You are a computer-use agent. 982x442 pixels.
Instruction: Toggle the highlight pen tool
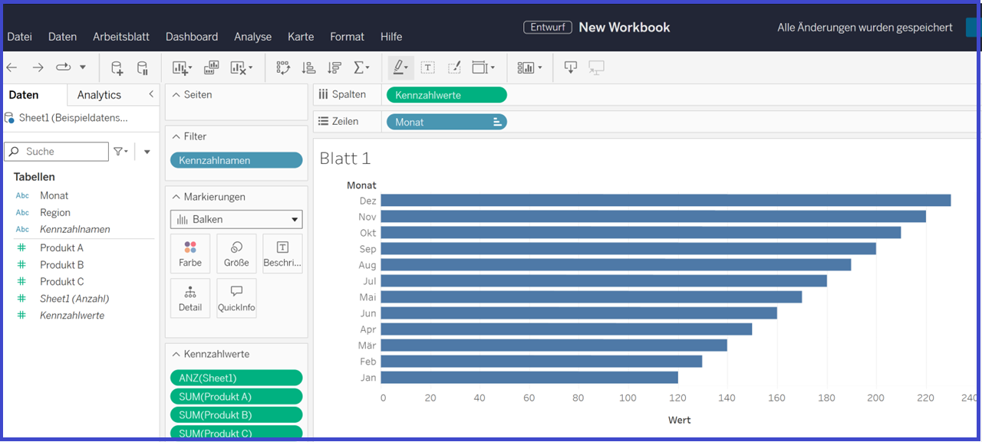click(x=400, y=68)
